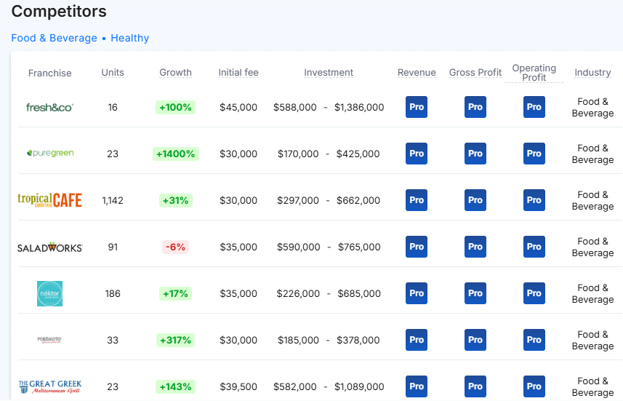Click the Operating Profit Pro badge for Great Greek
This screenshot has height=401, width=623.
pyautogui.click(x=534, y=386)
